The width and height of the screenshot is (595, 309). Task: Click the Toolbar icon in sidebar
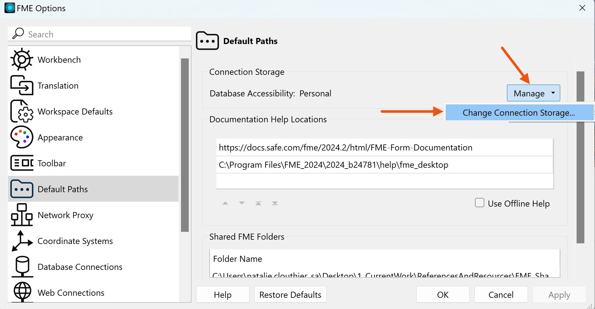pos(22,163)
